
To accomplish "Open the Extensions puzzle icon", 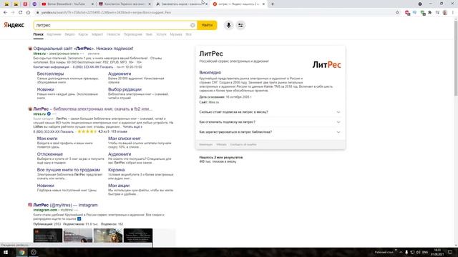I will (430, 13).
